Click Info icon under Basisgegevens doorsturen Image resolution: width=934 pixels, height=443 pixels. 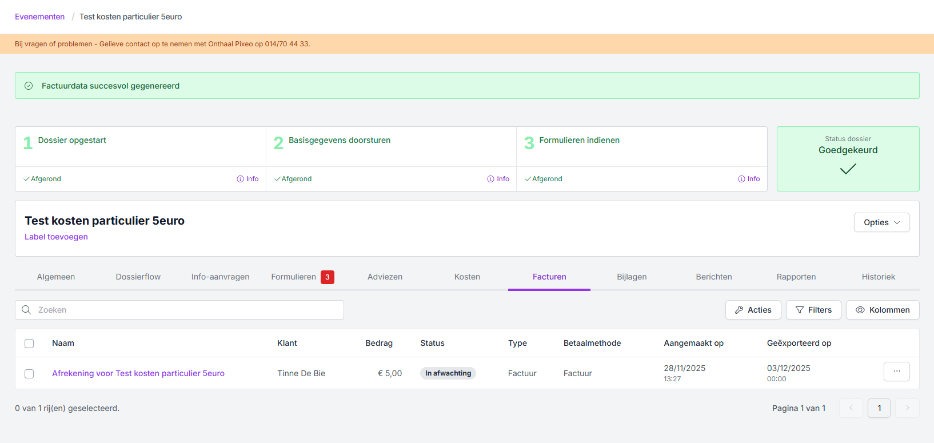coord(491,179)
